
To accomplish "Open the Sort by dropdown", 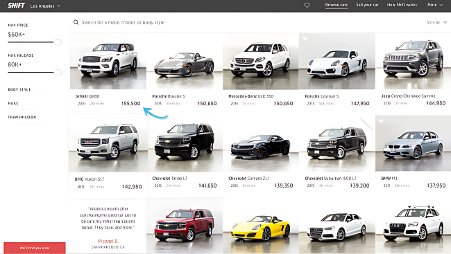I will (436, 22).
